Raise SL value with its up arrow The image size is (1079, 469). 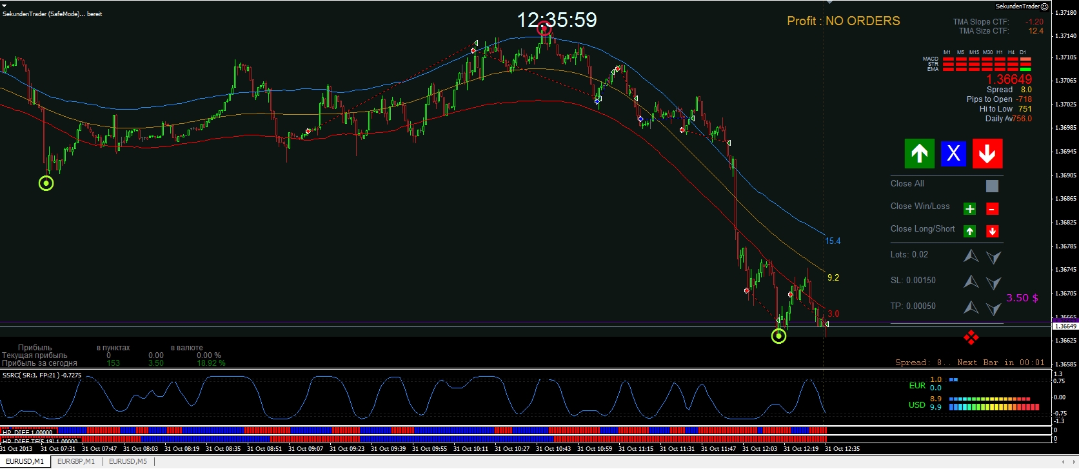[x=971, y=282]
